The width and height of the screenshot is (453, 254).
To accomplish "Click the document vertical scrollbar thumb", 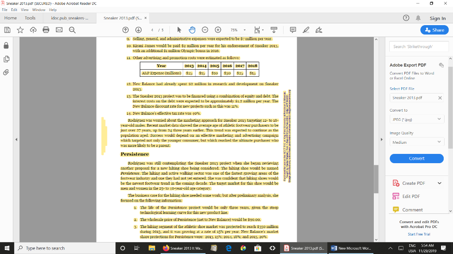I will [x=376, y=179].
